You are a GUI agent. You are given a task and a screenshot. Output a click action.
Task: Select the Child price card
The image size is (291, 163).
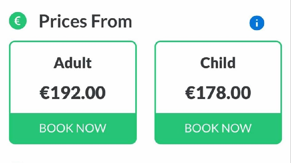point(218,93)
